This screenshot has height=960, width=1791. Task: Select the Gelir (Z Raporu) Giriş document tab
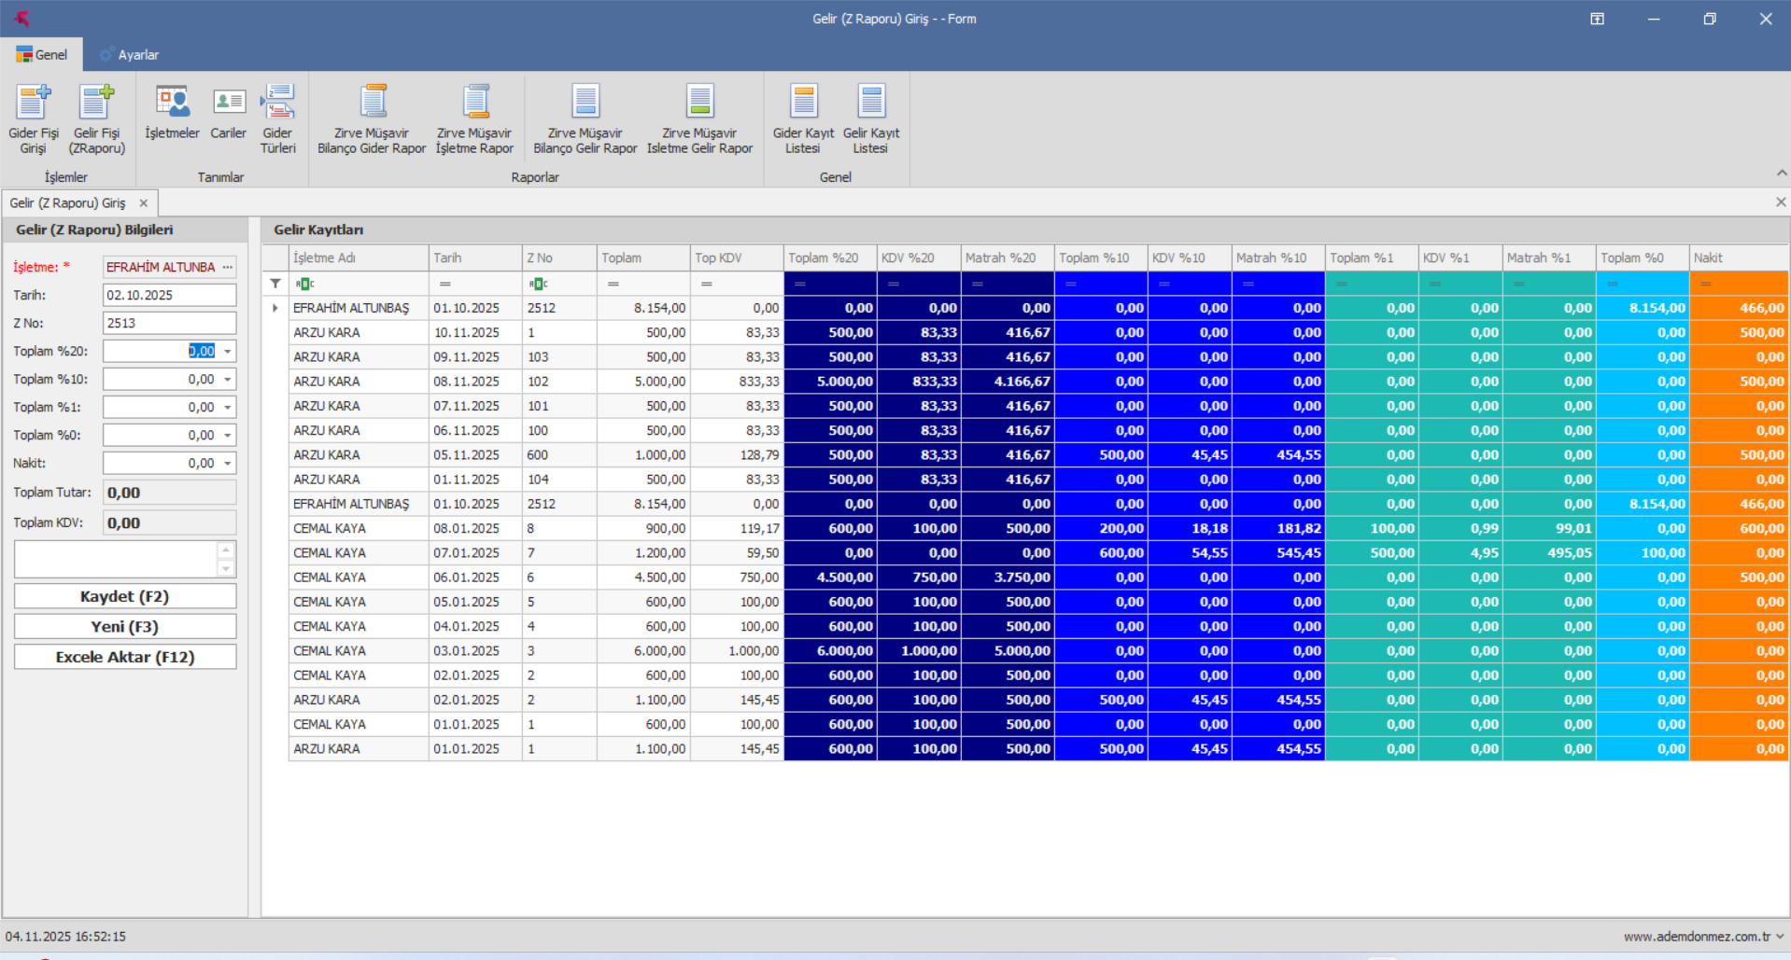pyautogui.click(x=68, y=203)
